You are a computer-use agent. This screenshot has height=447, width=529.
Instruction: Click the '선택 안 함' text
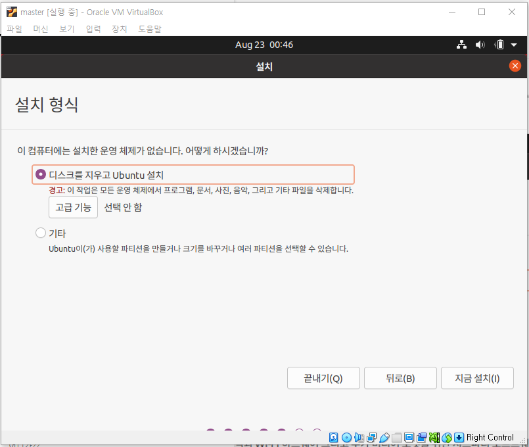[123, 207]
